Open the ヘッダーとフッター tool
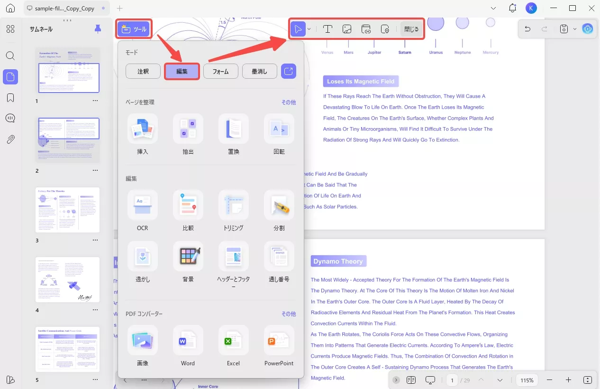Viewport: 600px width, 389px height. pos(234,266)
